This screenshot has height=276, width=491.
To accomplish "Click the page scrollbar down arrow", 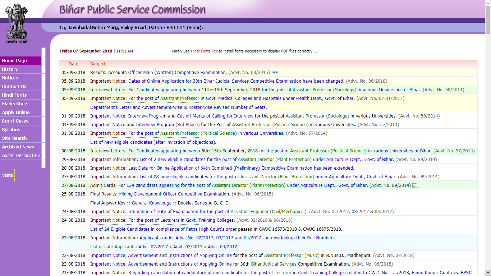I will (x=488, y=273).
